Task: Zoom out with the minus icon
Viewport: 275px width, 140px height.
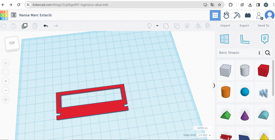Action: [x=6, y=90]
